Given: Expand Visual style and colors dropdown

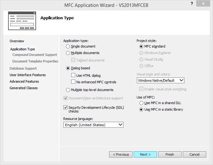Looking at the screenshot, I should [160, 80].
